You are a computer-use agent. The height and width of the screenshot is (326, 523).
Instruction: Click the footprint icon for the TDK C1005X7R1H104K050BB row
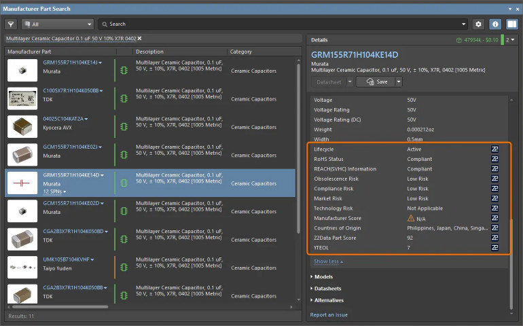click(124, 98)
